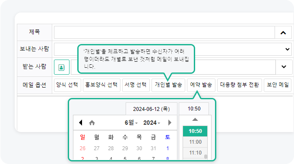Viewport: 294px width, 164px height.
Task: Expand the recipient field chevron
Action: 284,67
